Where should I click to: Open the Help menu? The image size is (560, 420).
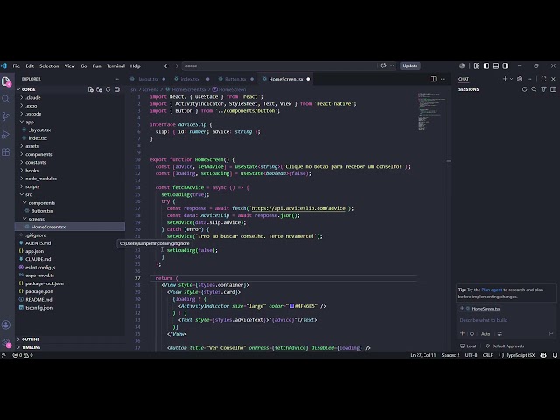coord(136,66)
